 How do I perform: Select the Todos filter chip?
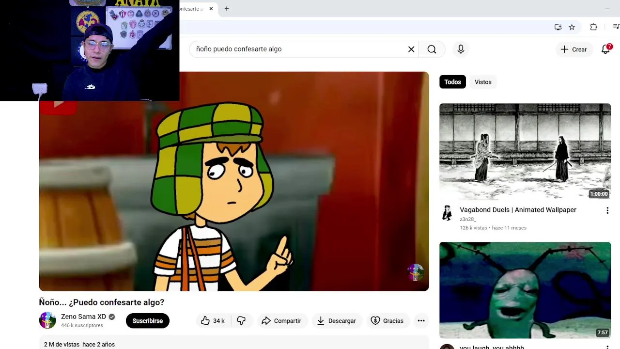pos(452,82)
